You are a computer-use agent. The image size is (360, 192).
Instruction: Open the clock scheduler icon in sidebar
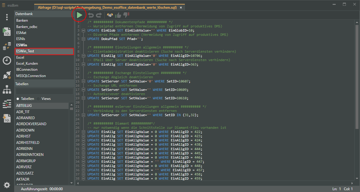pos(7,60)
